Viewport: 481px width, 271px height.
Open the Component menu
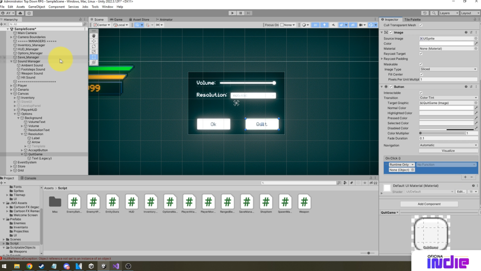click(56, 7)
